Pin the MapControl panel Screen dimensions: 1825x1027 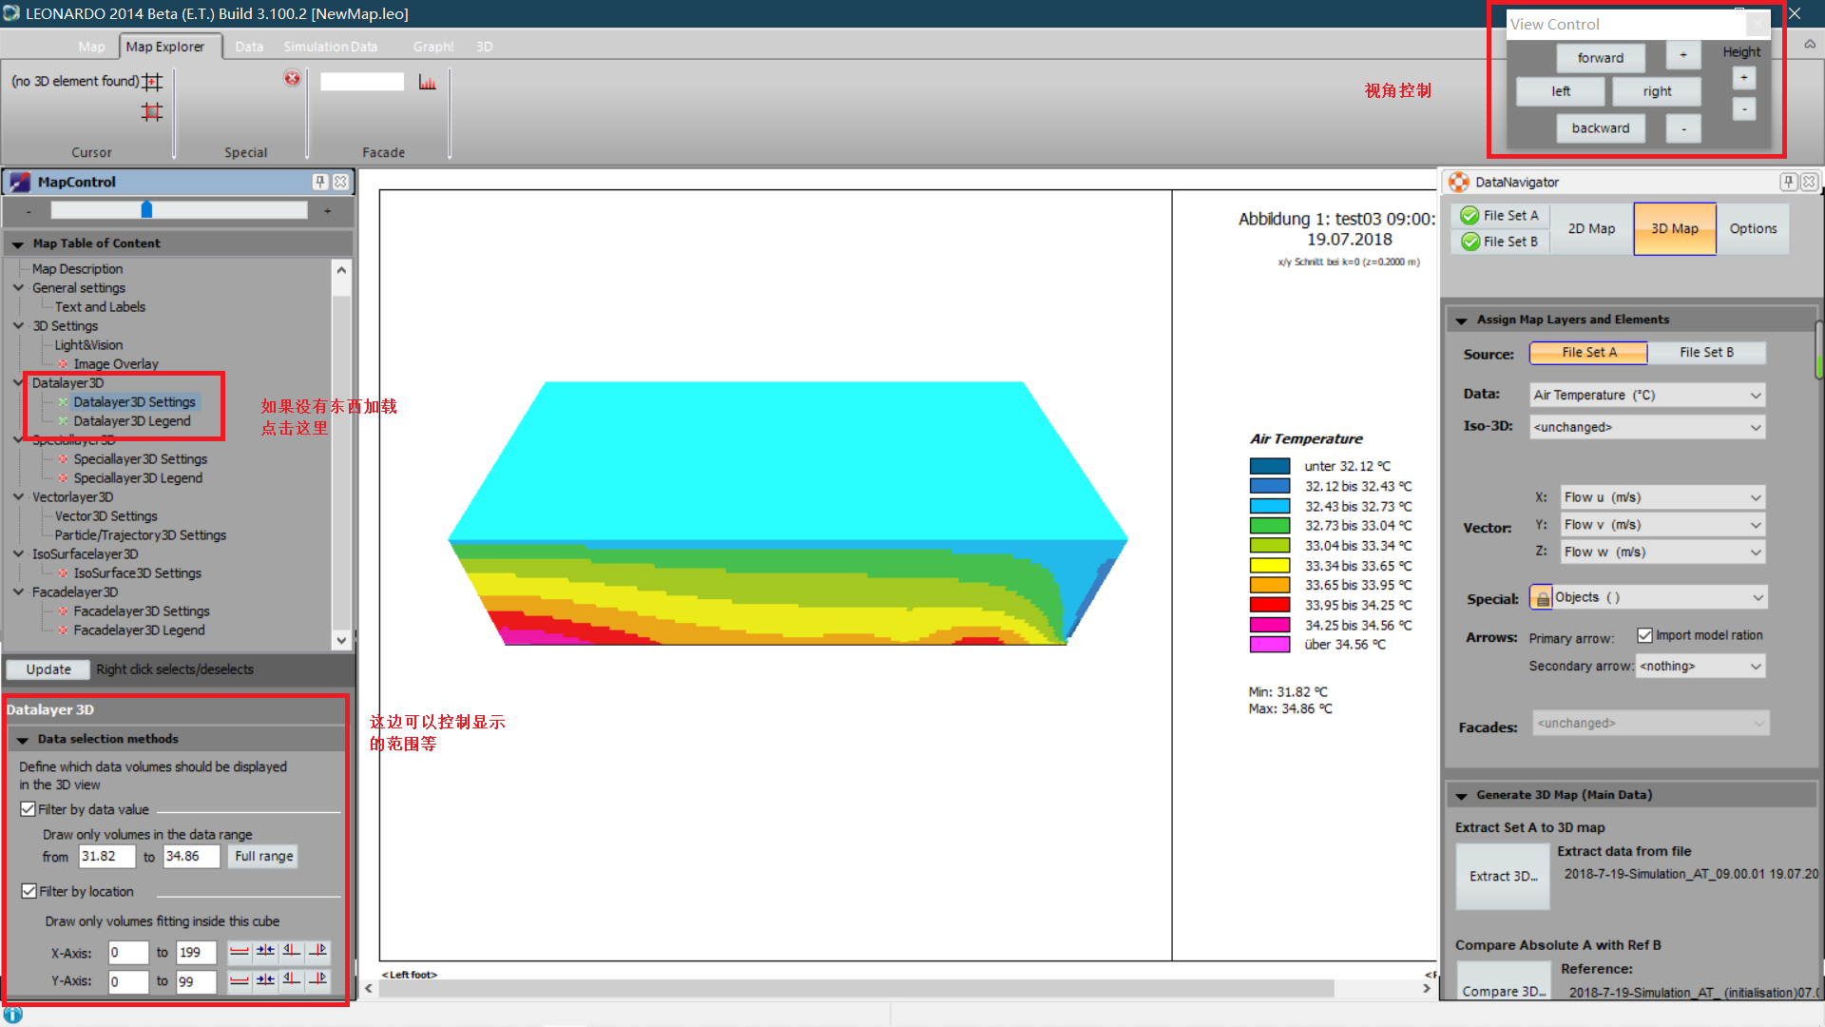click(320, 182)
